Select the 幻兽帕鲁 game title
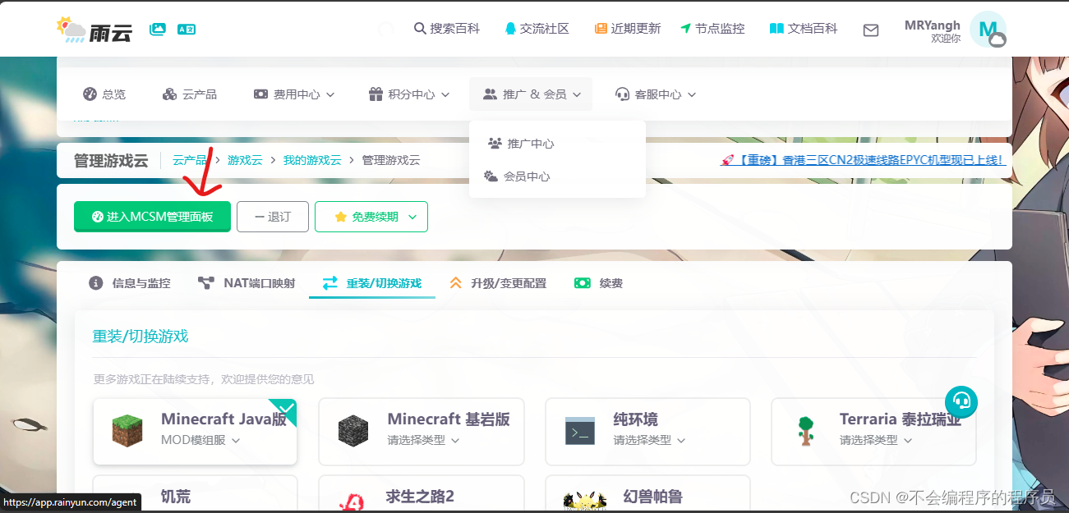The width and height of the screenshot is (1069, 513). 652,497
